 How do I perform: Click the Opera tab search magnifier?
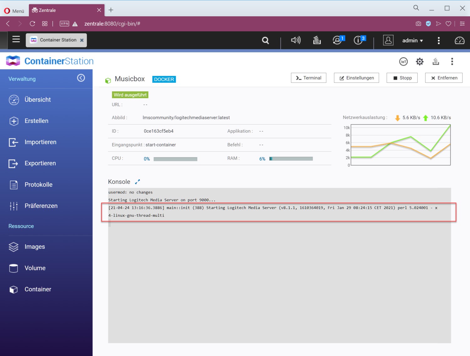coord(416,8)
